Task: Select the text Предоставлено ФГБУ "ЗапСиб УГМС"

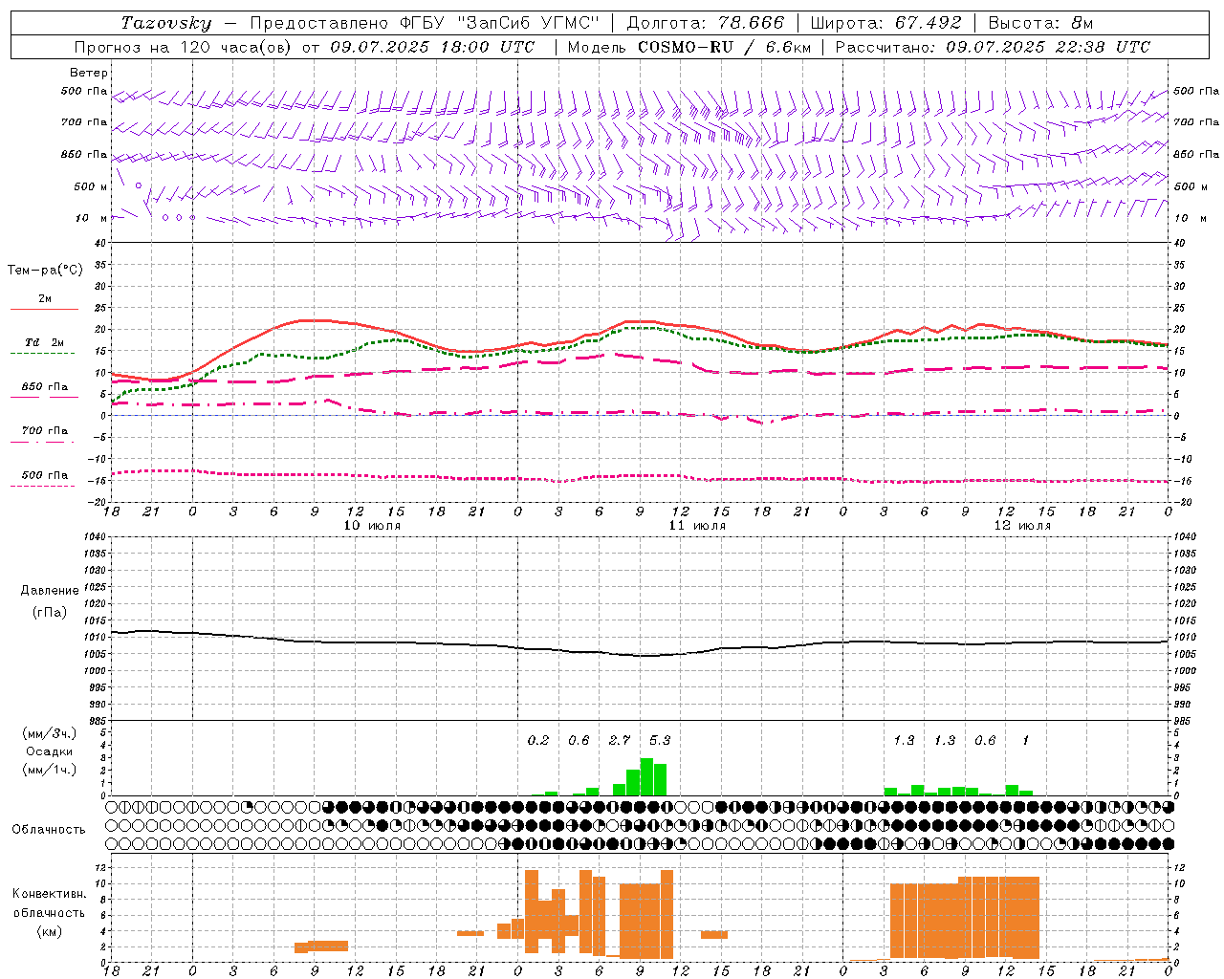Action: 424,23
